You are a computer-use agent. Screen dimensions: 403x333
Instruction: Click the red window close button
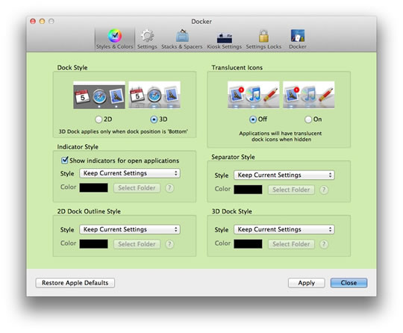pyautogui.click(x=33, y=21)
